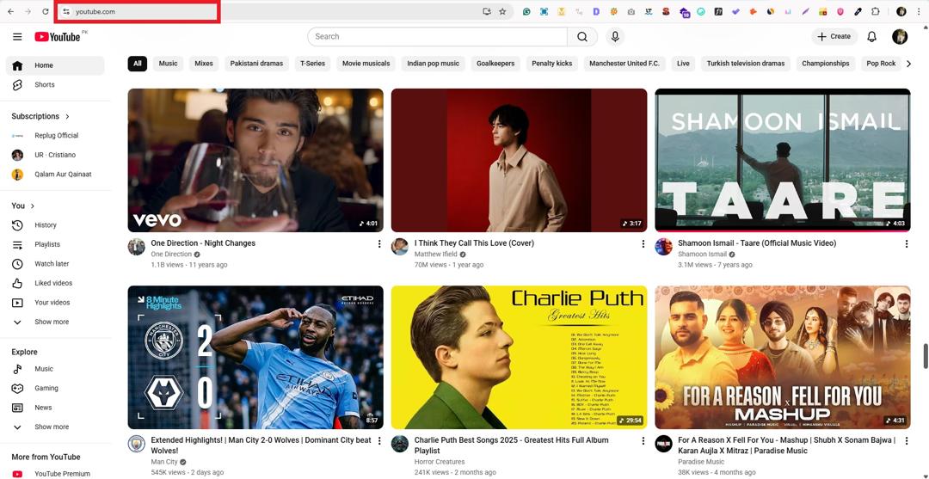Select Goalkeepers chip
This screenshot has height=479, width=929.
click(x=496, y=64)
